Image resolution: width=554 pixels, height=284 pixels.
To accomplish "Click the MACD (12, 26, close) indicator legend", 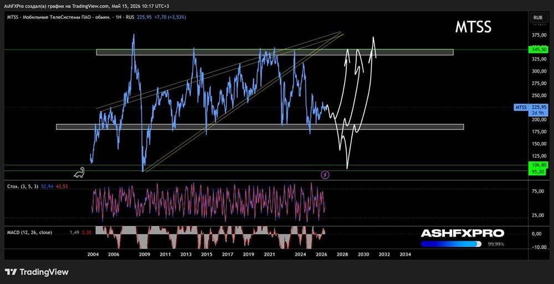I will tap(30, 232).
